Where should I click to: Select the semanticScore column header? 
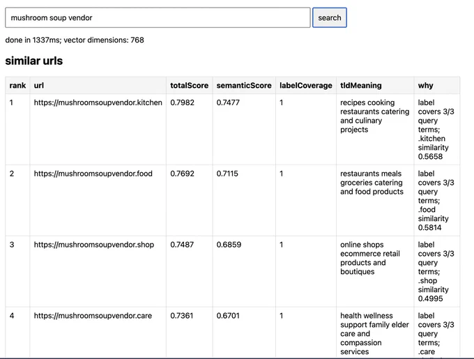(244, 86)
